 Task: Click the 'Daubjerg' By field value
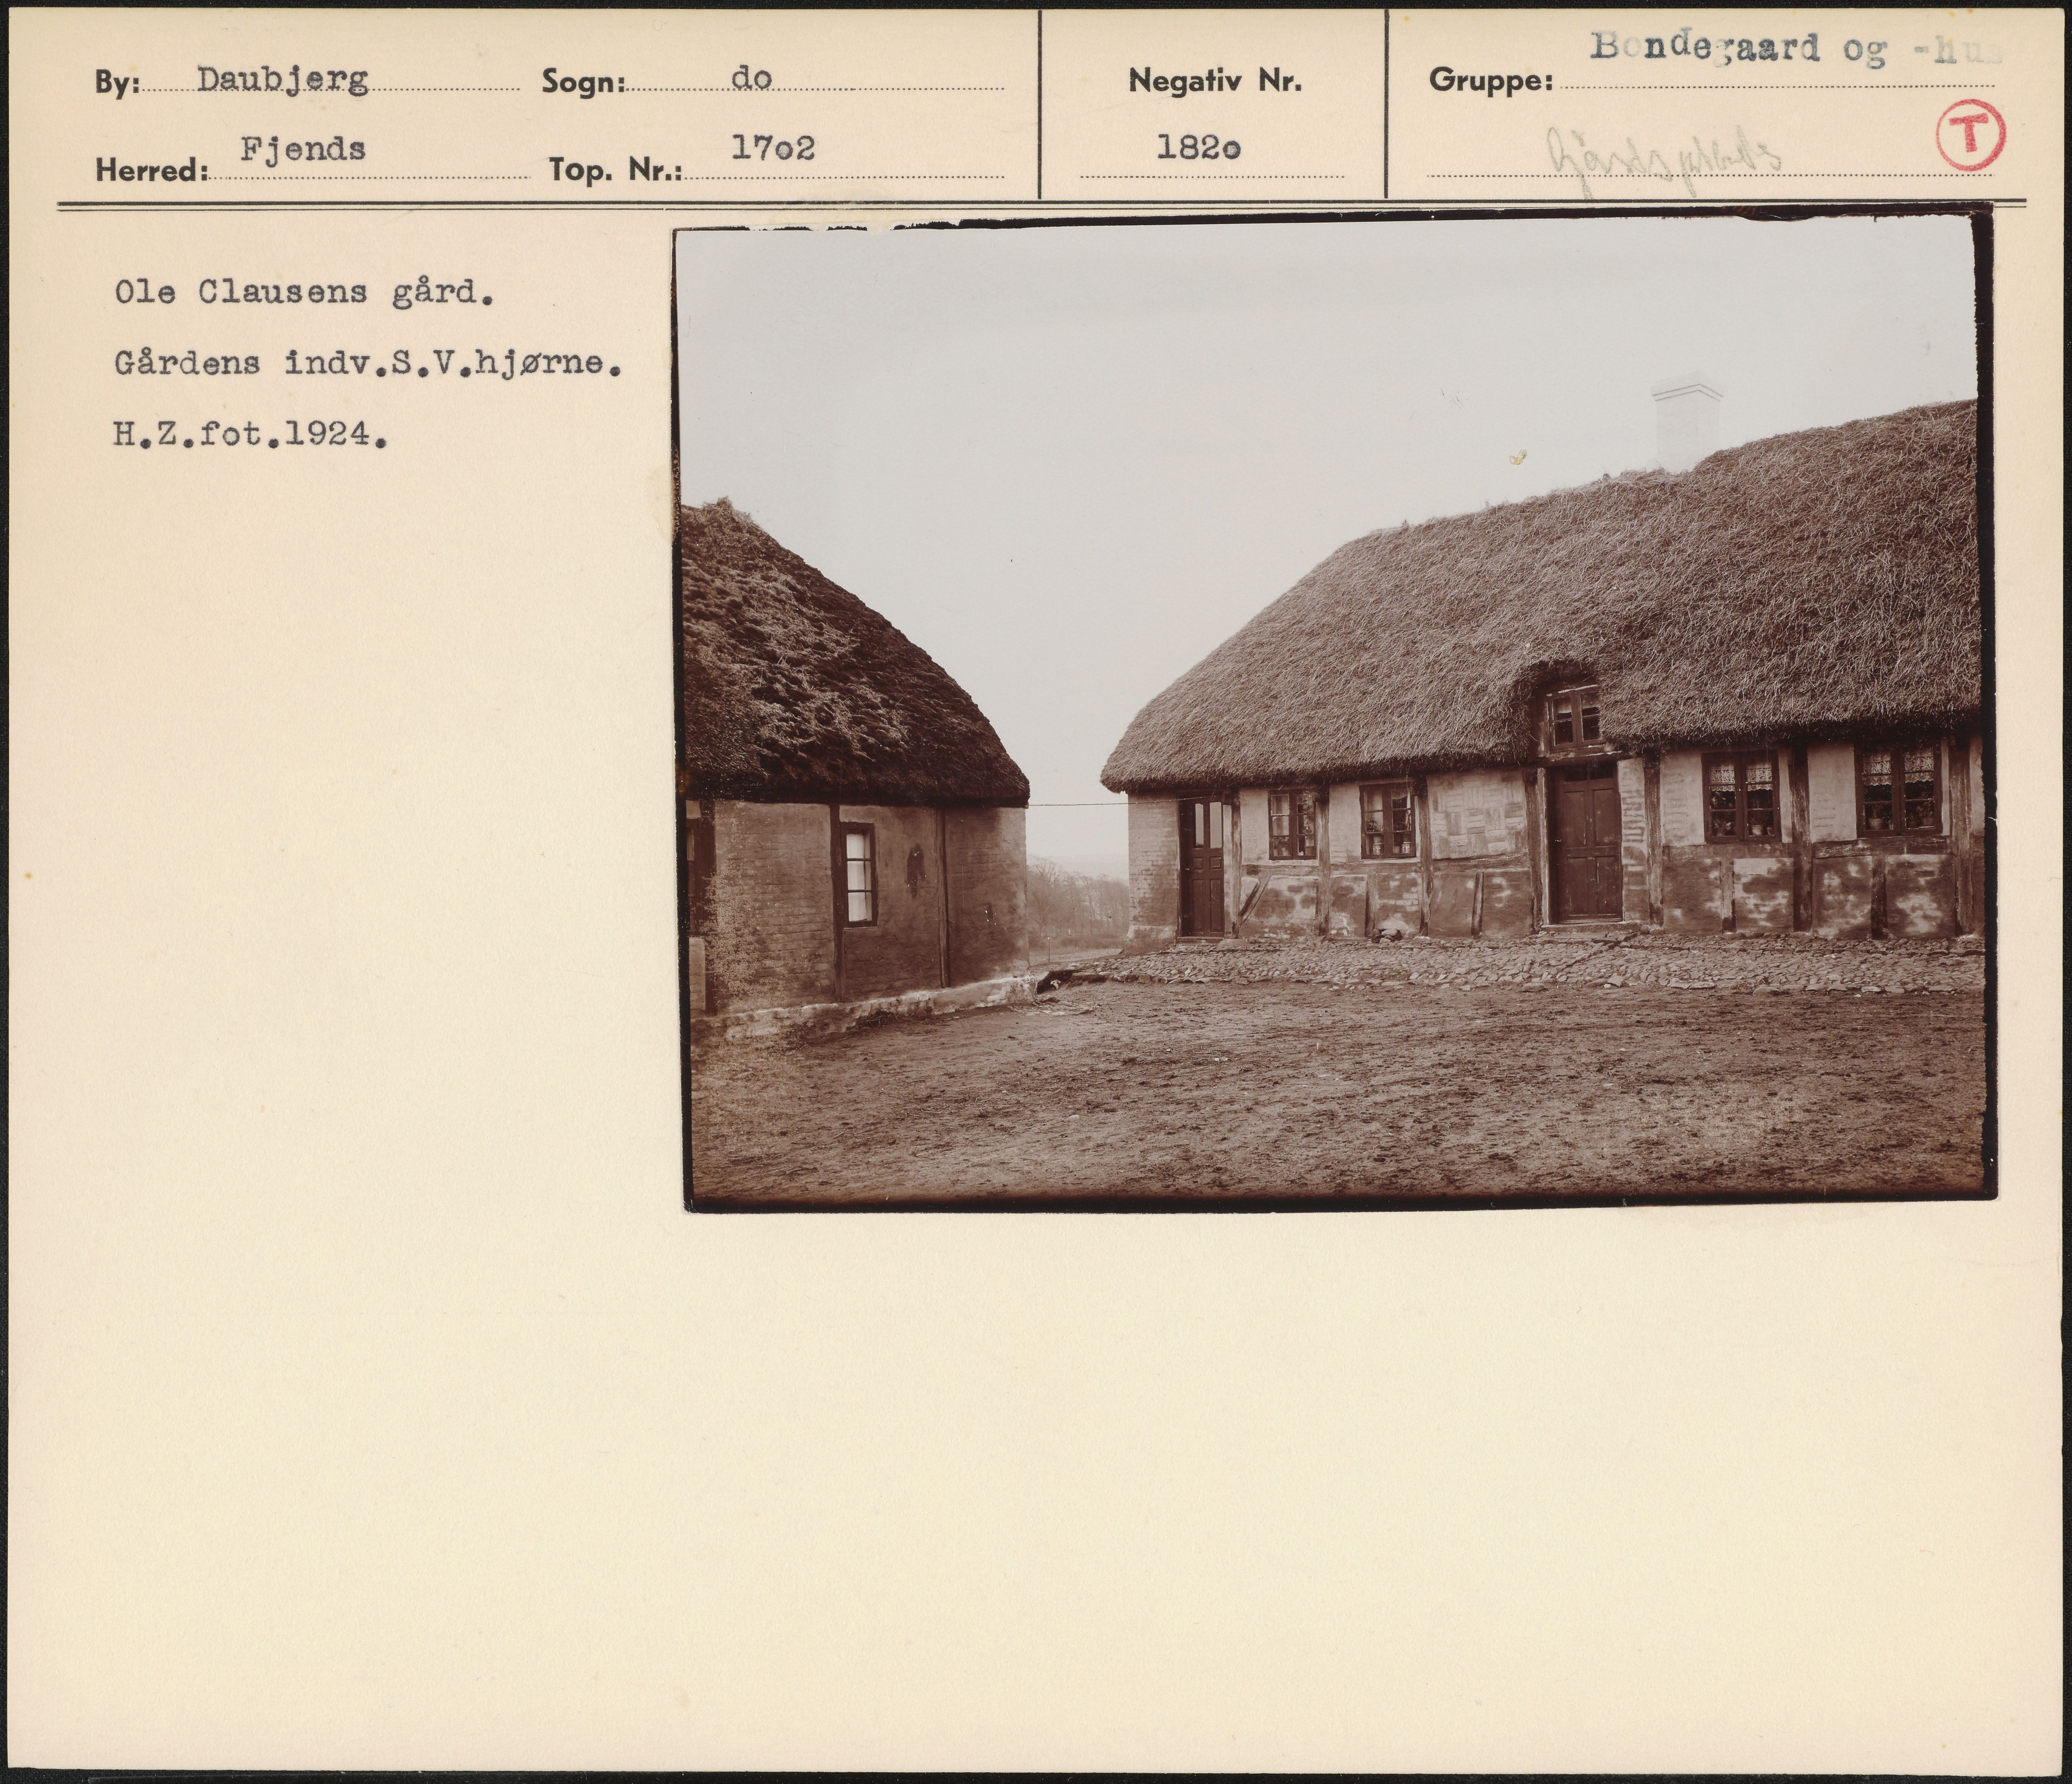[x=282, y=79]
